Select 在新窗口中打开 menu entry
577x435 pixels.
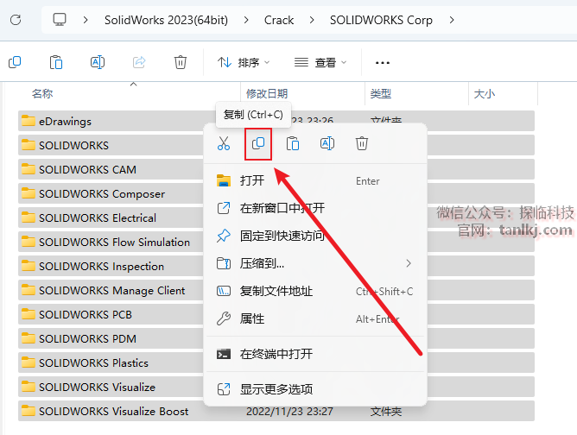click(315, 208)
